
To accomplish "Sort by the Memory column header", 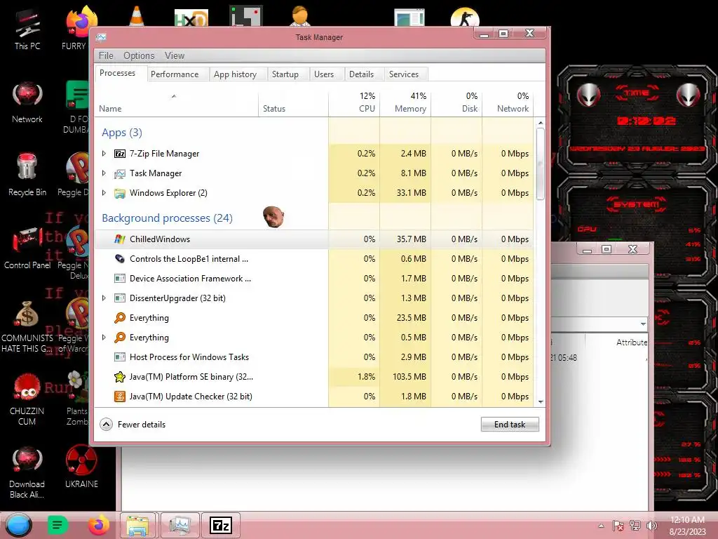I will [405, 102].
